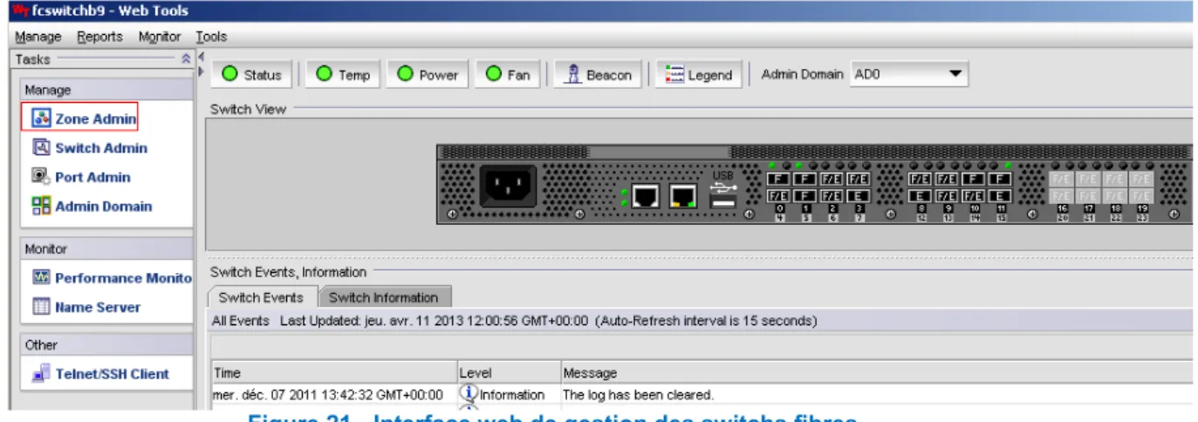
Task: Select port 2 in Switch View
Action: tap(832, 179)
